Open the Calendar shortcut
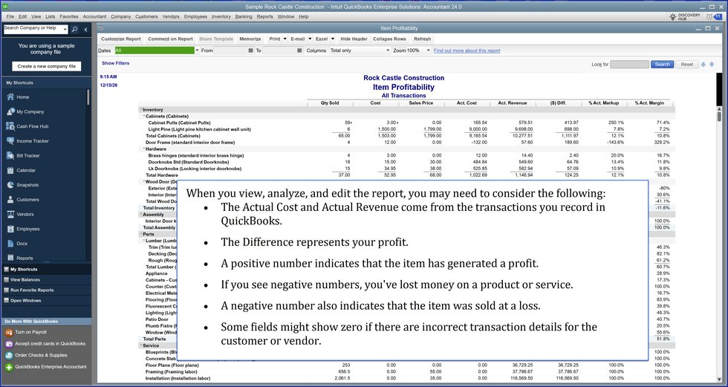The height and width of the screenshot is (387, 728). (x=10, y=170)
